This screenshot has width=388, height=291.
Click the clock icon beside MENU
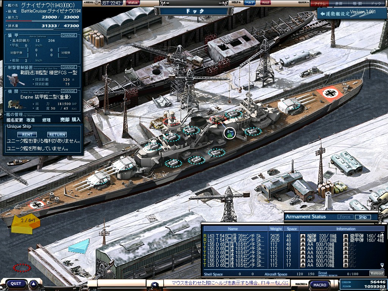(96, 3)
